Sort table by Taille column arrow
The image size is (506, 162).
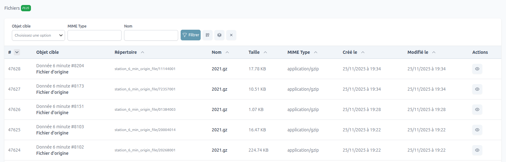click(x=265, y=52)
